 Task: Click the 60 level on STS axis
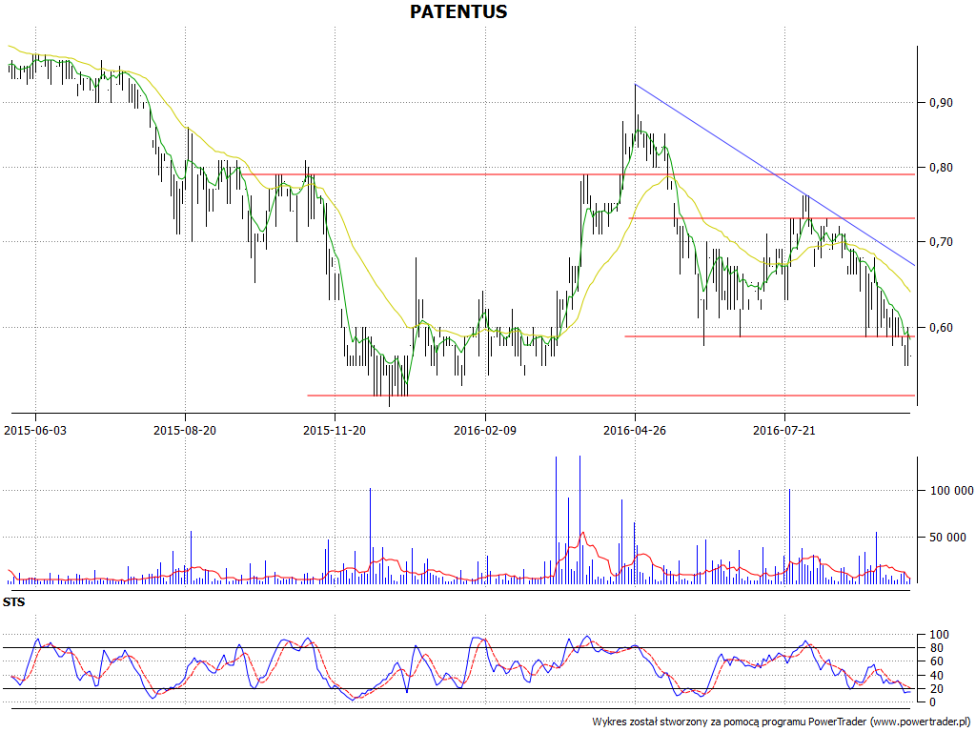point(936,661)
